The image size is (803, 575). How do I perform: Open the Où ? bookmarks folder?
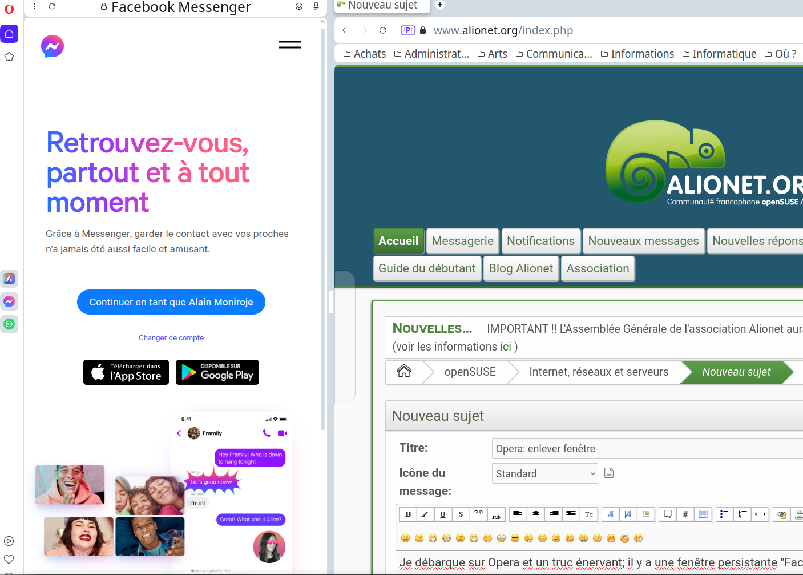point(781,54)
